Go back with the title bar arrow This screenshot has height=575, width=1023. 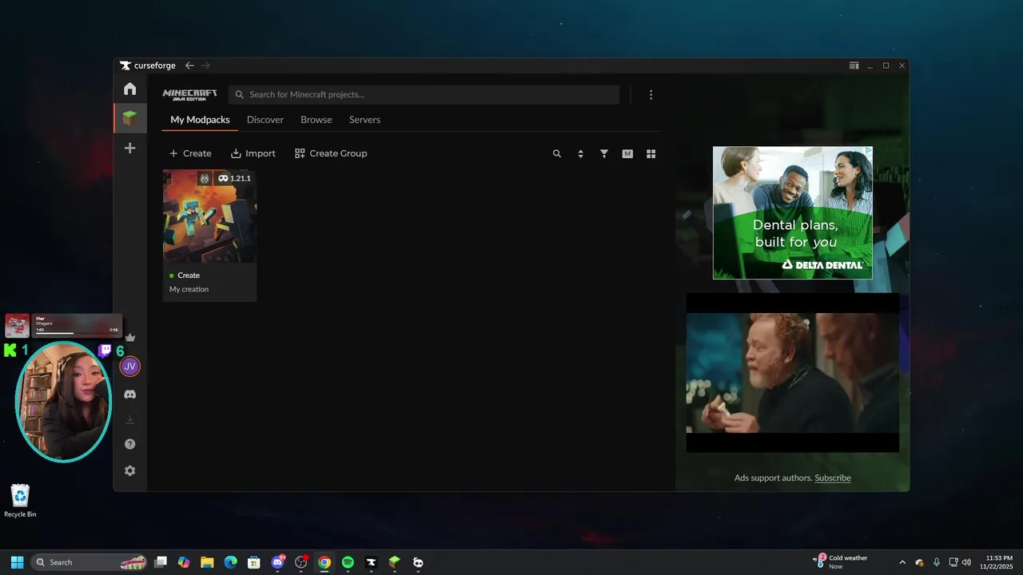[189, 65]
